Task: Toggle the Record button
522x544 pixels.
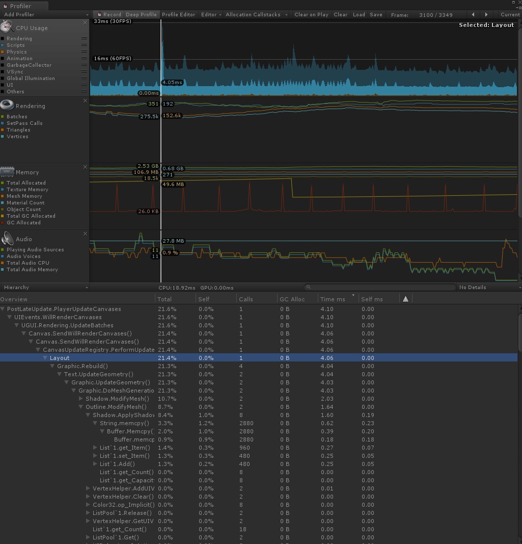Action: pos(108,15)
